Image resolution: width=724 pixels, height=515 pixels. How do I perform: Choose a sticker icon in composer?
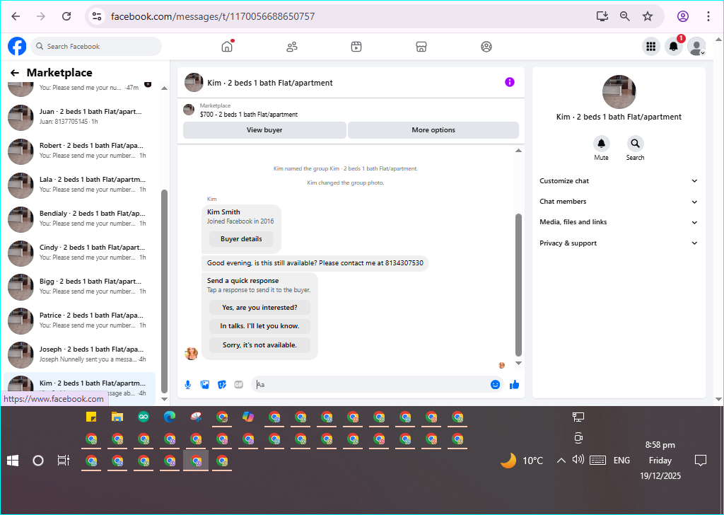[222, 385]
